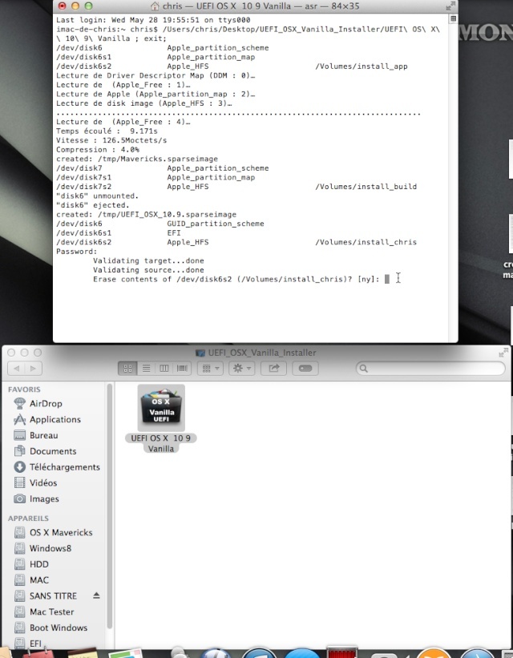
Task: Open Documents in Finder sidebar
Action: [53, 451]
